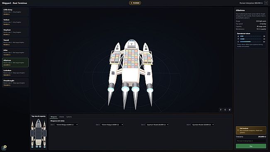Click the first operational value bar (98)
The width and height of the screenshot is (270, 152).
click(251, 36)
